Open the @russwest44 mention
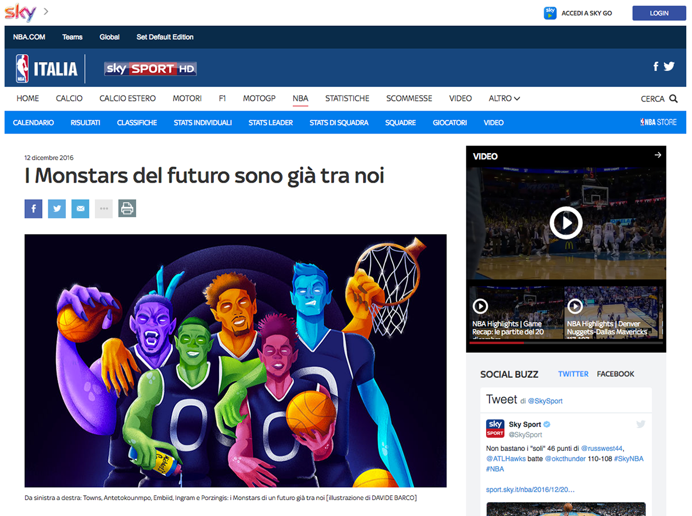The width and height of the screenshot is (692, 516). click(602, 448)
